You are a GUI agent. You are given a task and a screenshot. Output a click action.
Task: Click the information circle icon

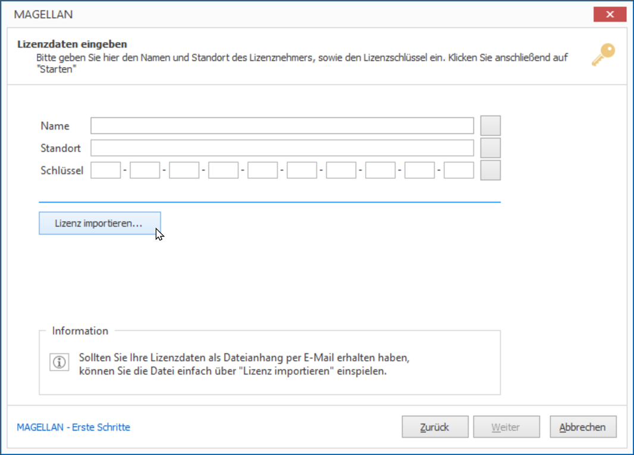click(x=59, y=362)
